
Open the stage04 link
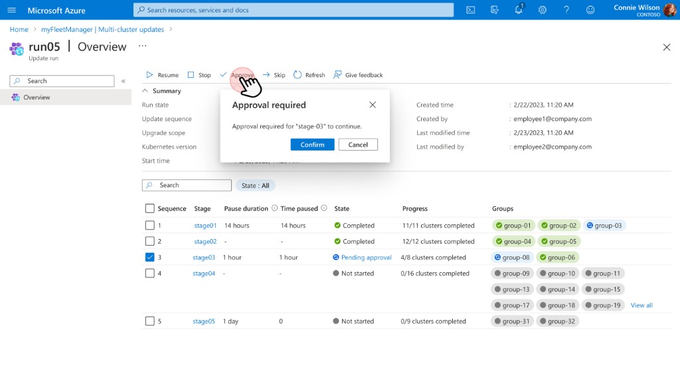pyautogui.click(x=204, y=273)
